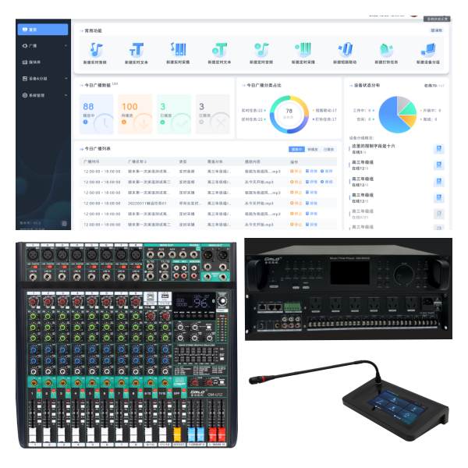Select the highlighted Home item in sidebar
This screenshot has width=468, height=468.
tap(43, 30)
